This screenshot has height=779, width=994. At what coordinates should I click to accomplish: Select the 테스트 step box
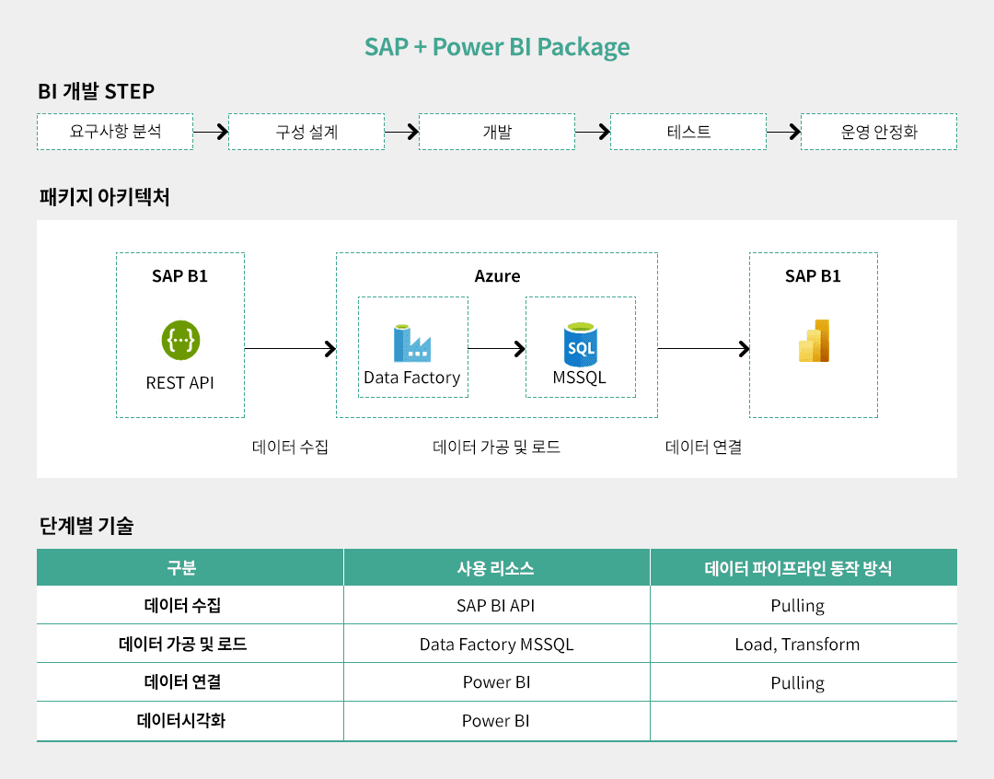[688, 132]
